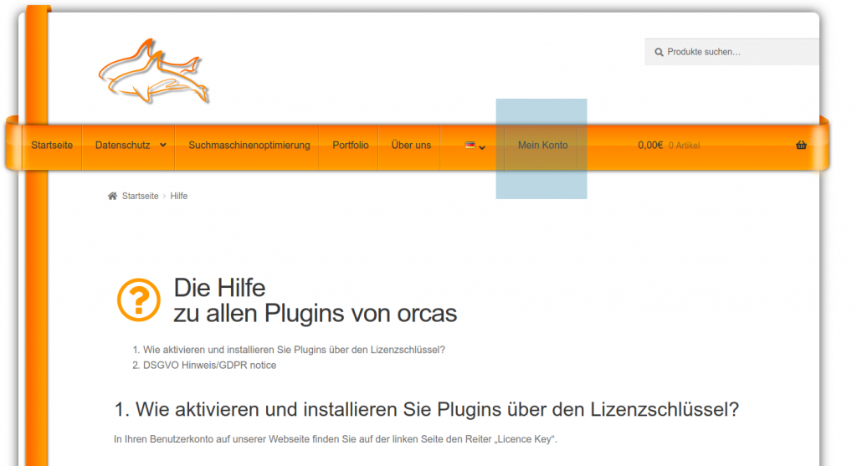Click the 0,00€ cart total

pos(650,145)
